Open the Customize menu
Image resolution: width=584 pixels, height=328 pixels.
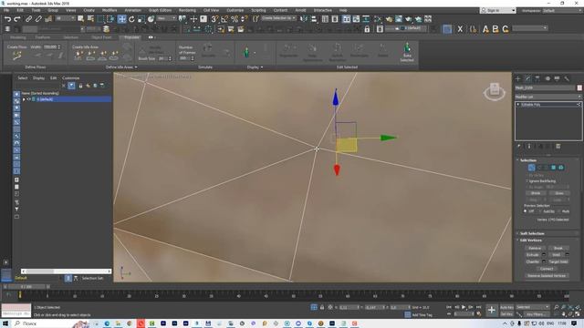[x=235, y=10]
